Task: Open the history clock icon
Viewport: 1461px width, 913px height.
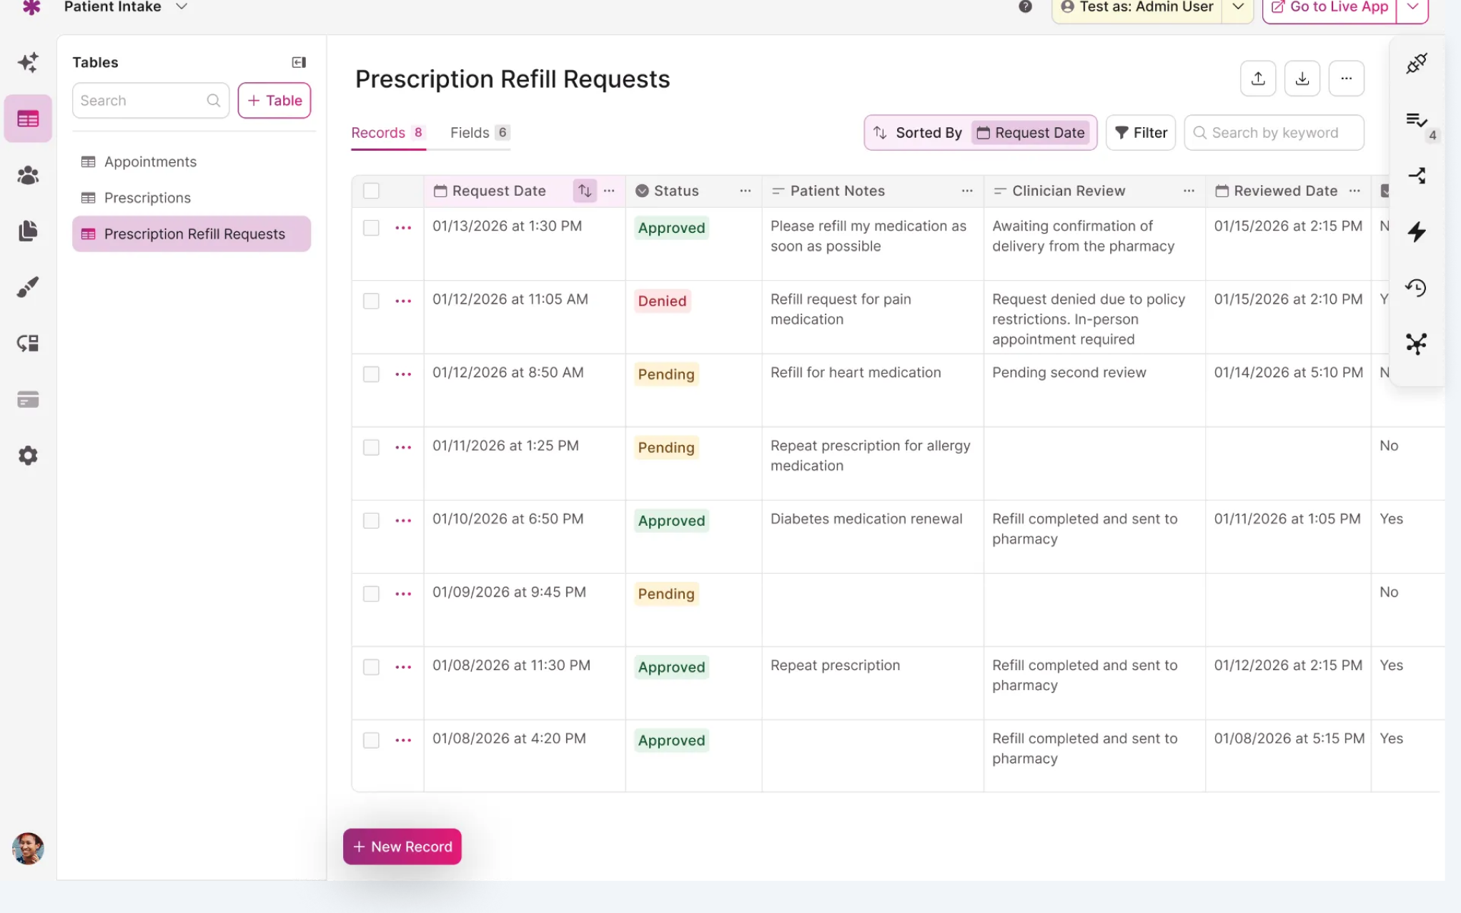Action: [x=1417, y=288]
